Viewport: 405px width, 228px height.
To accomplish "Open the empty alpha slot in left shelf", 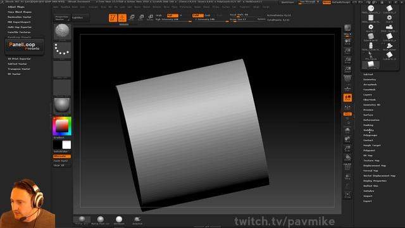I will 62,69.
